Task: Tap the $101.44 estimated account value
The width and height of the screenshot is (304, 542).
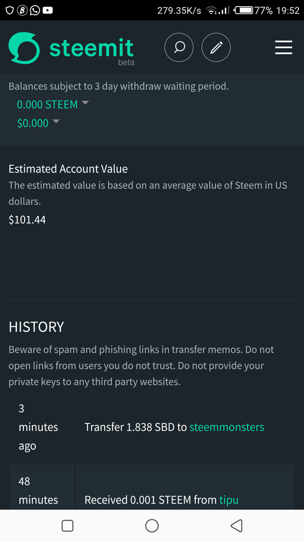Action: (27, 220)
